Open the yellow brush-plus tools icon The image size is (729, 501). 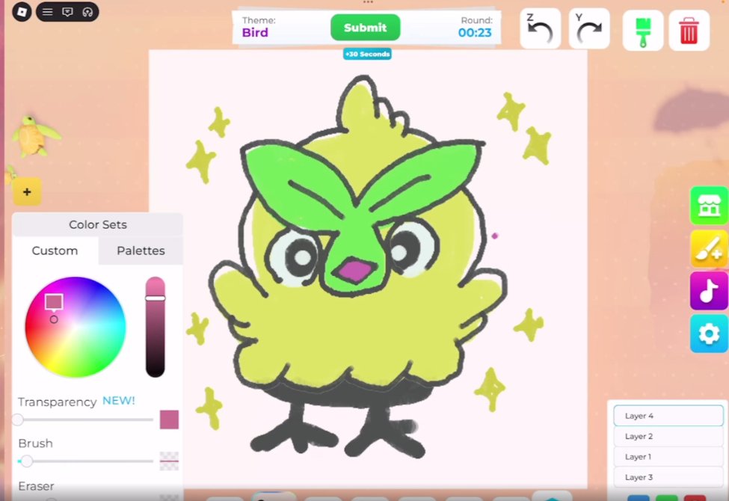click(x=709, y=248)
